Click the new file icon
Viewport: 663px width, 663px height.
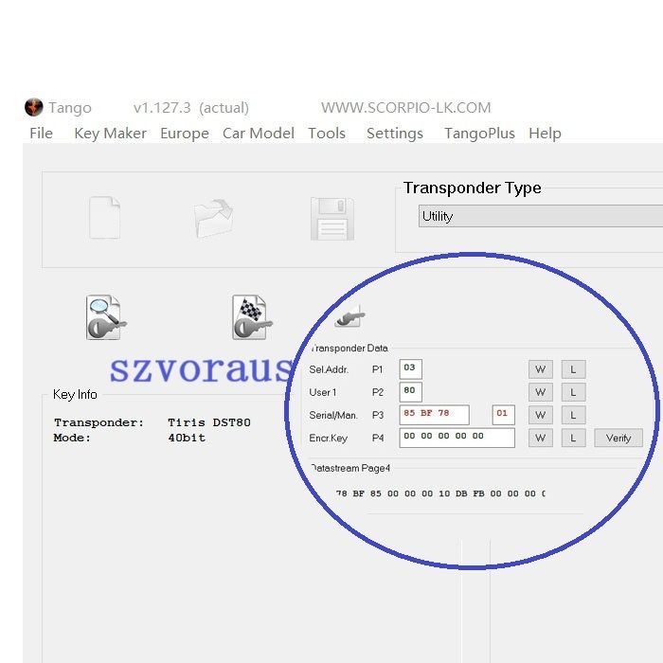coord(104,218)
